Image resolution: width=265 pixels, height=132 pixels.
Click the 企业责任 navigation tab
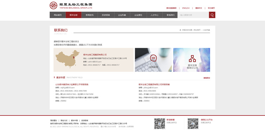click(x=138, y=15)
